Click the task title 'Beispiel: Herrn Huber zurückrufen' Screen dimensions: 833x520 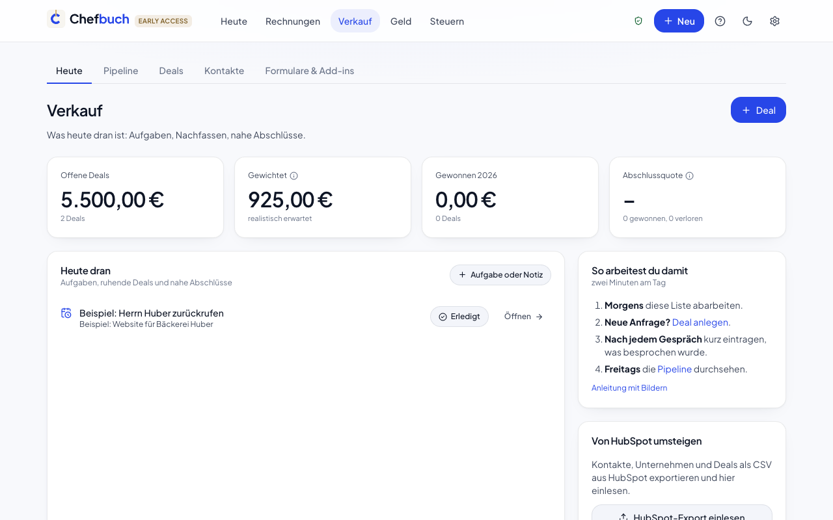(152, 313)
